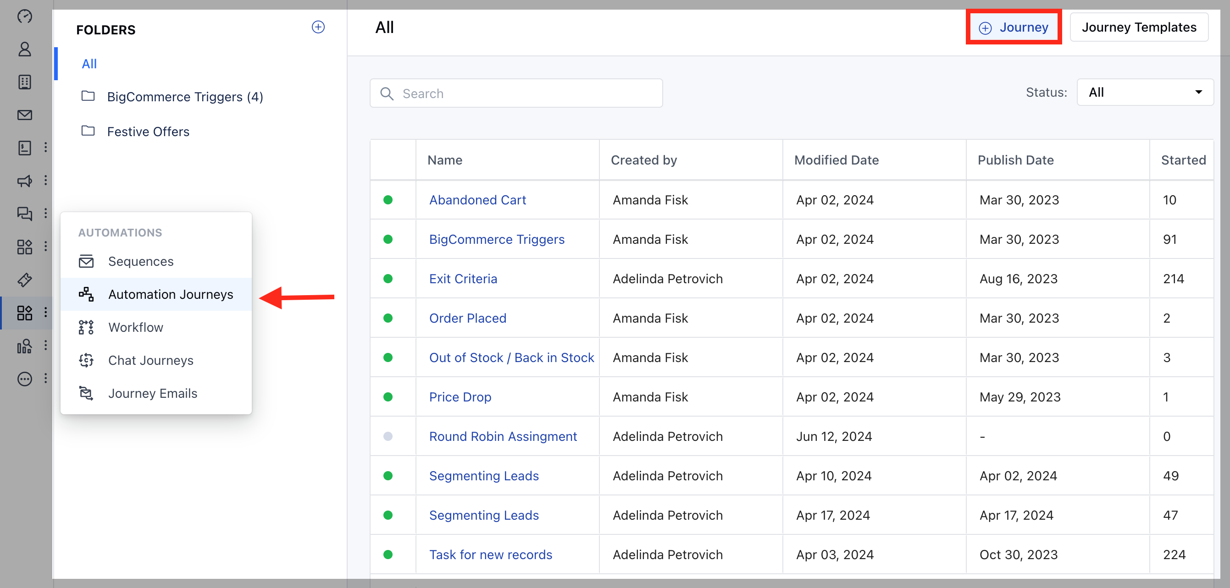
Task: Open the dashboard speedometer icon
Action: click(24, 16)
